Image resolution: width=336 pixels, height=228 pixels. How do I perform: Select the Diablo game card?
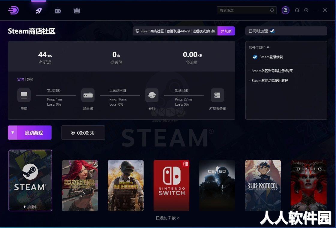[309, 186]
